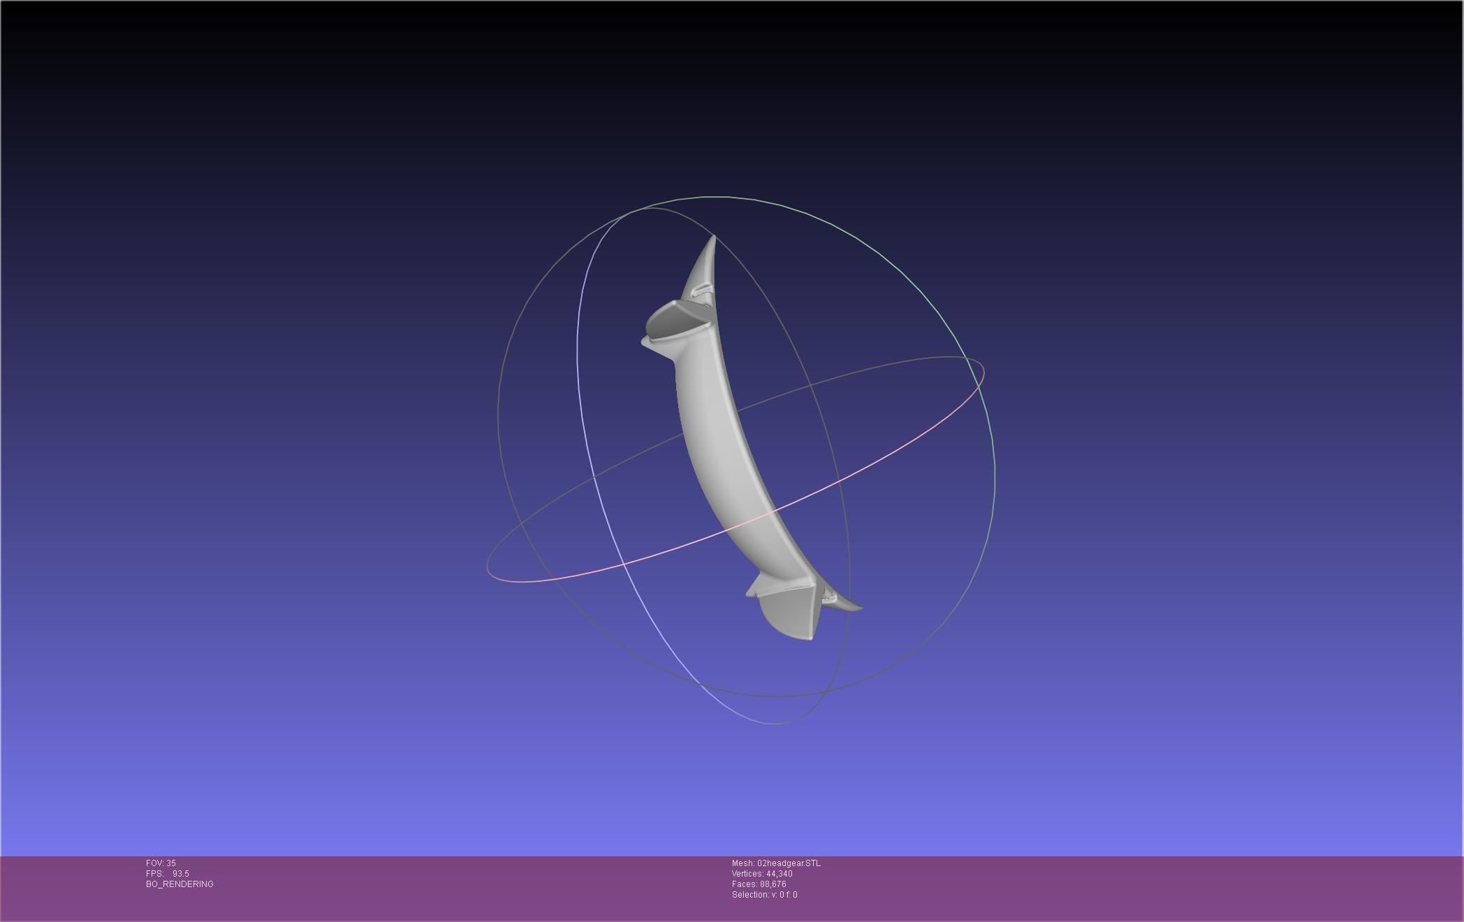This screenshot has height=922, width=1464.
Task: Click the gray headgear 3D model
Action: (x=726, y=447)
